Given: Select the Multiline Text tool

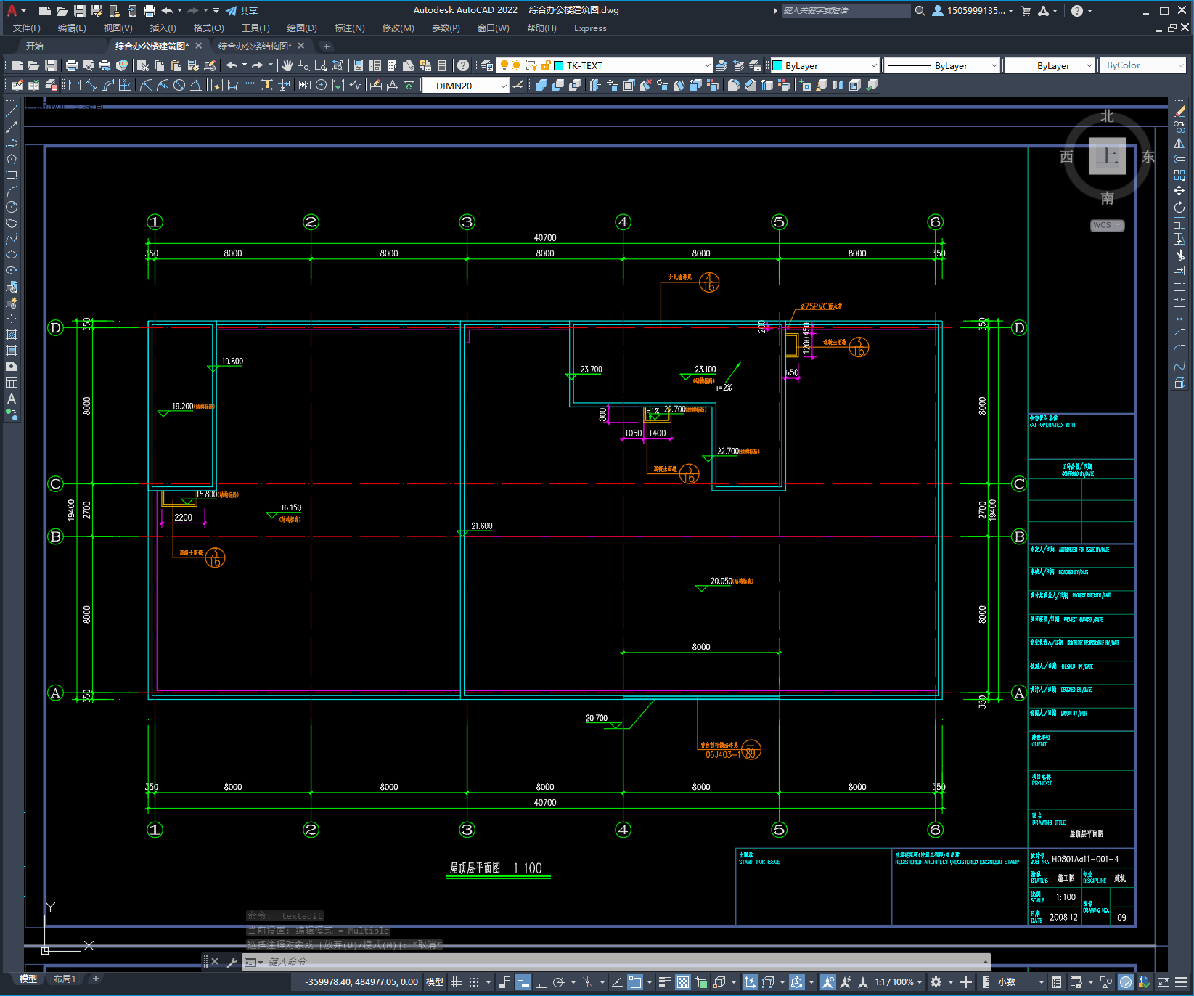Looking at the screenshot, I should pos(12,399).
